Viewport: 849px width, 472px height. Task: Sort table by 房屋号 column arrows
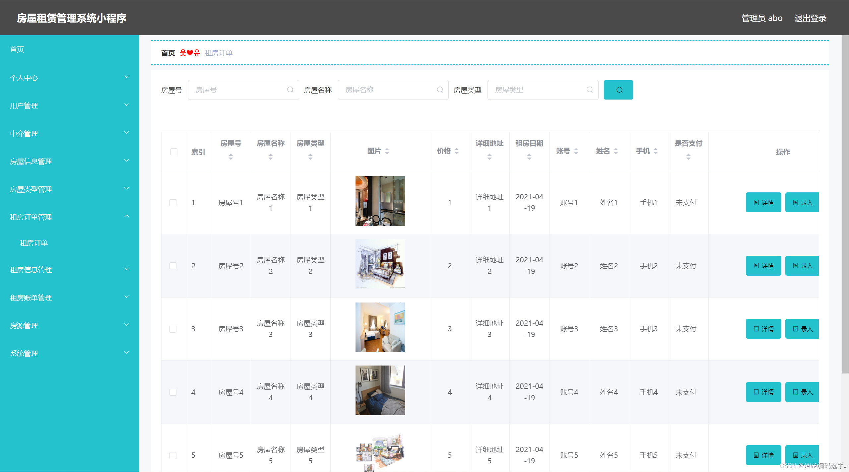pyautogui.click(x=231, y=157)
